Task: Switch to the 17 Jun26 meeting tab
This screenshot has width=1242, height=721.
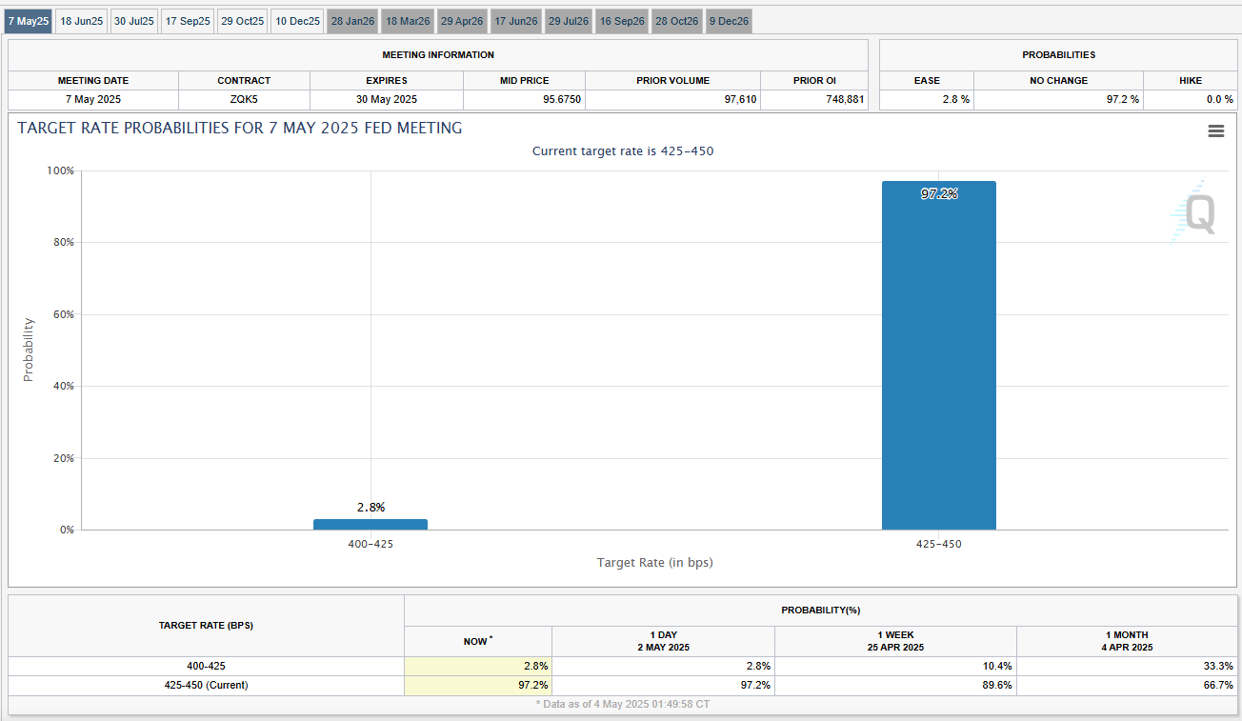Action: (516, 21)
